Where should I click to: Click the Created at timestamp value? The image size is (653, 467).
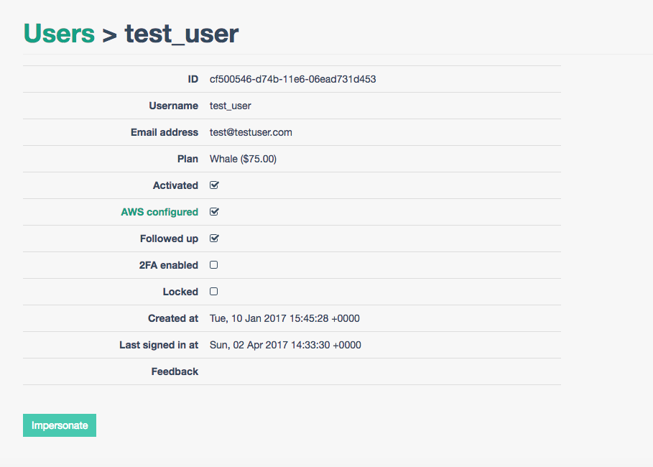point(284,318)
